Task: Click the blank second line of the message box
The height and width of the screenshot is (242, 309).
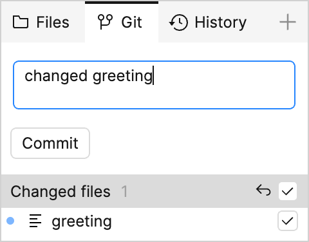Action: coord(154,97)
